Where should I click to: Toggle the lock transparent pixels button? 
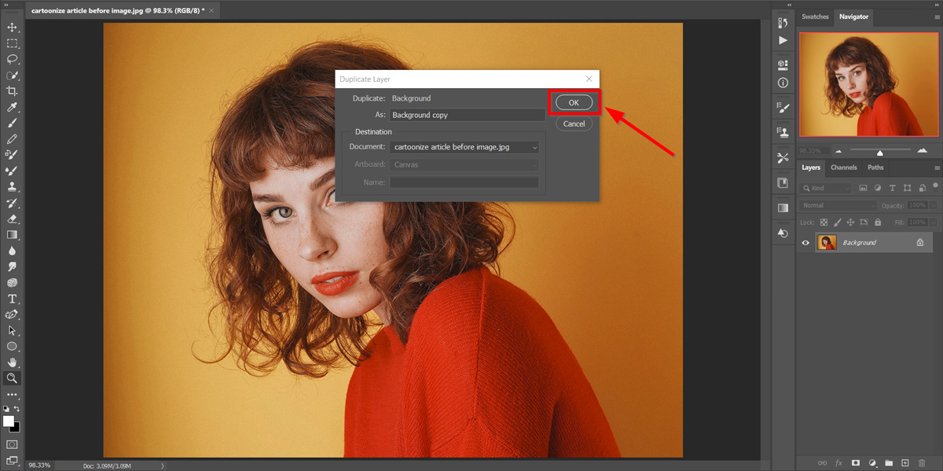(x=824, y=223)
